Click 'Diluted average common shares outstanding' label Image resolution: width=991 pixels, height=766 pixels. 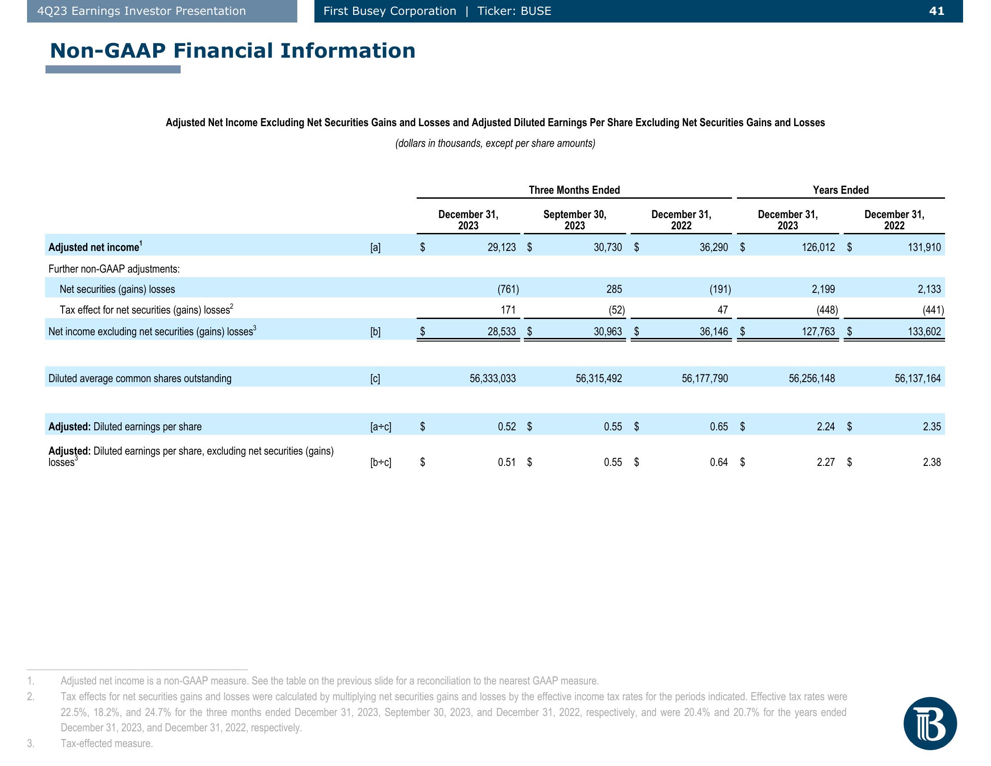140,378
